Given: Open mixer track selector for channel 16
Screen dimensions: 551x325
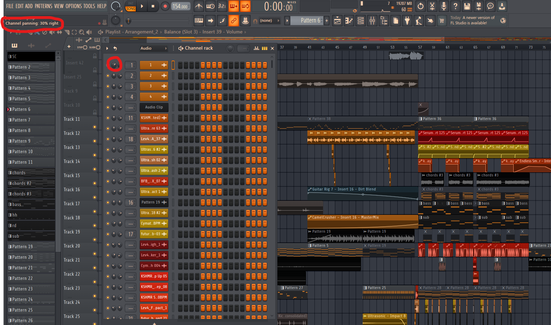Looking at the screenshot, I should coord(131,202).
